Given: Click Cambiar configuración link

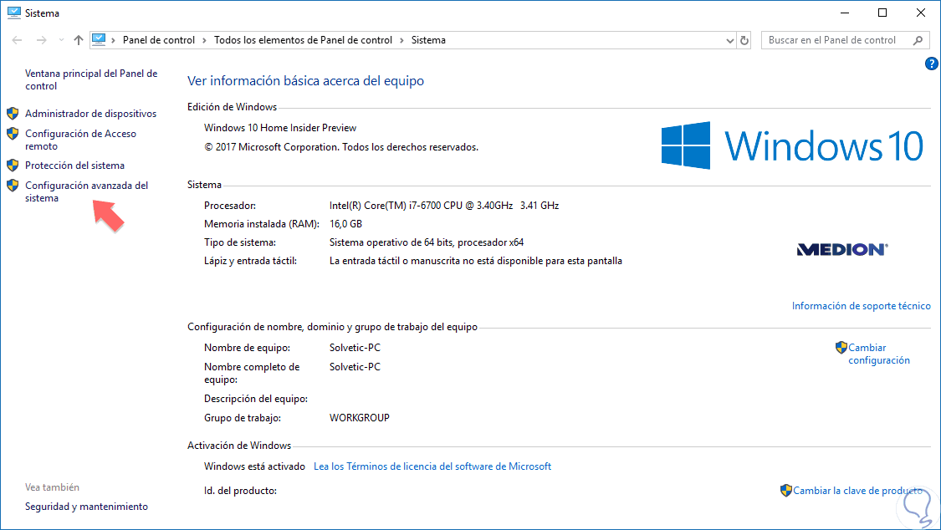Looking at the screenshot, I should (x=879, y=354).
